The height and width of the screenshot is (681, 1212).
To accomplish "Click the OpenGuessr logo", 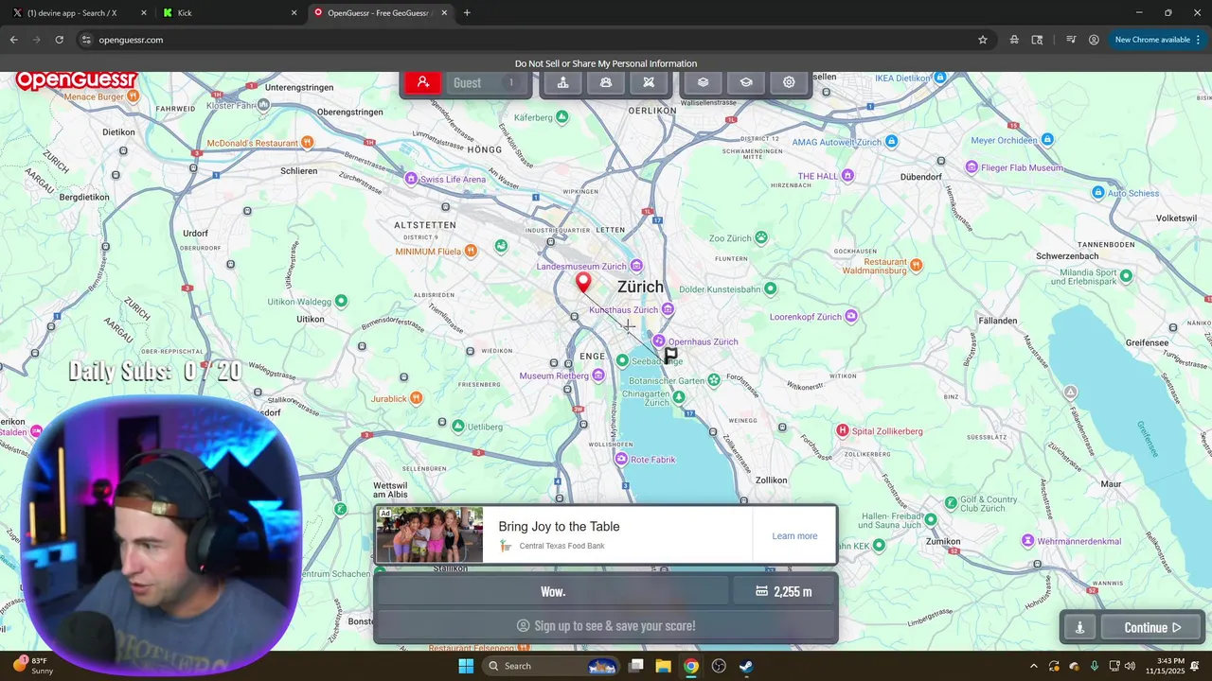I will 76,80.
